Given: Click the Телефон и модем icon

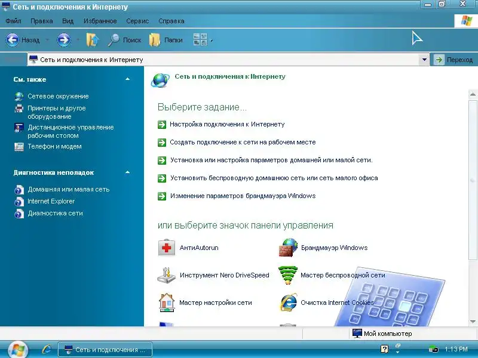Looking at the screenshot, I should point(19,147).
